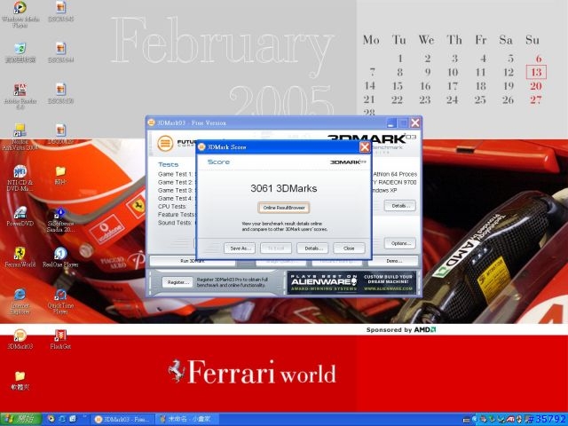This screenshot has height=426, width=568.
Task: Open the PowerDVD desktop icon
Action: pyautogui.click(x=20, y=217)
